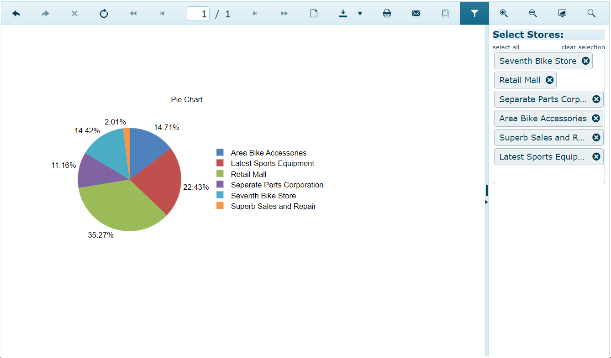Collapse the Select Stores panel

(x=486, y=190)
